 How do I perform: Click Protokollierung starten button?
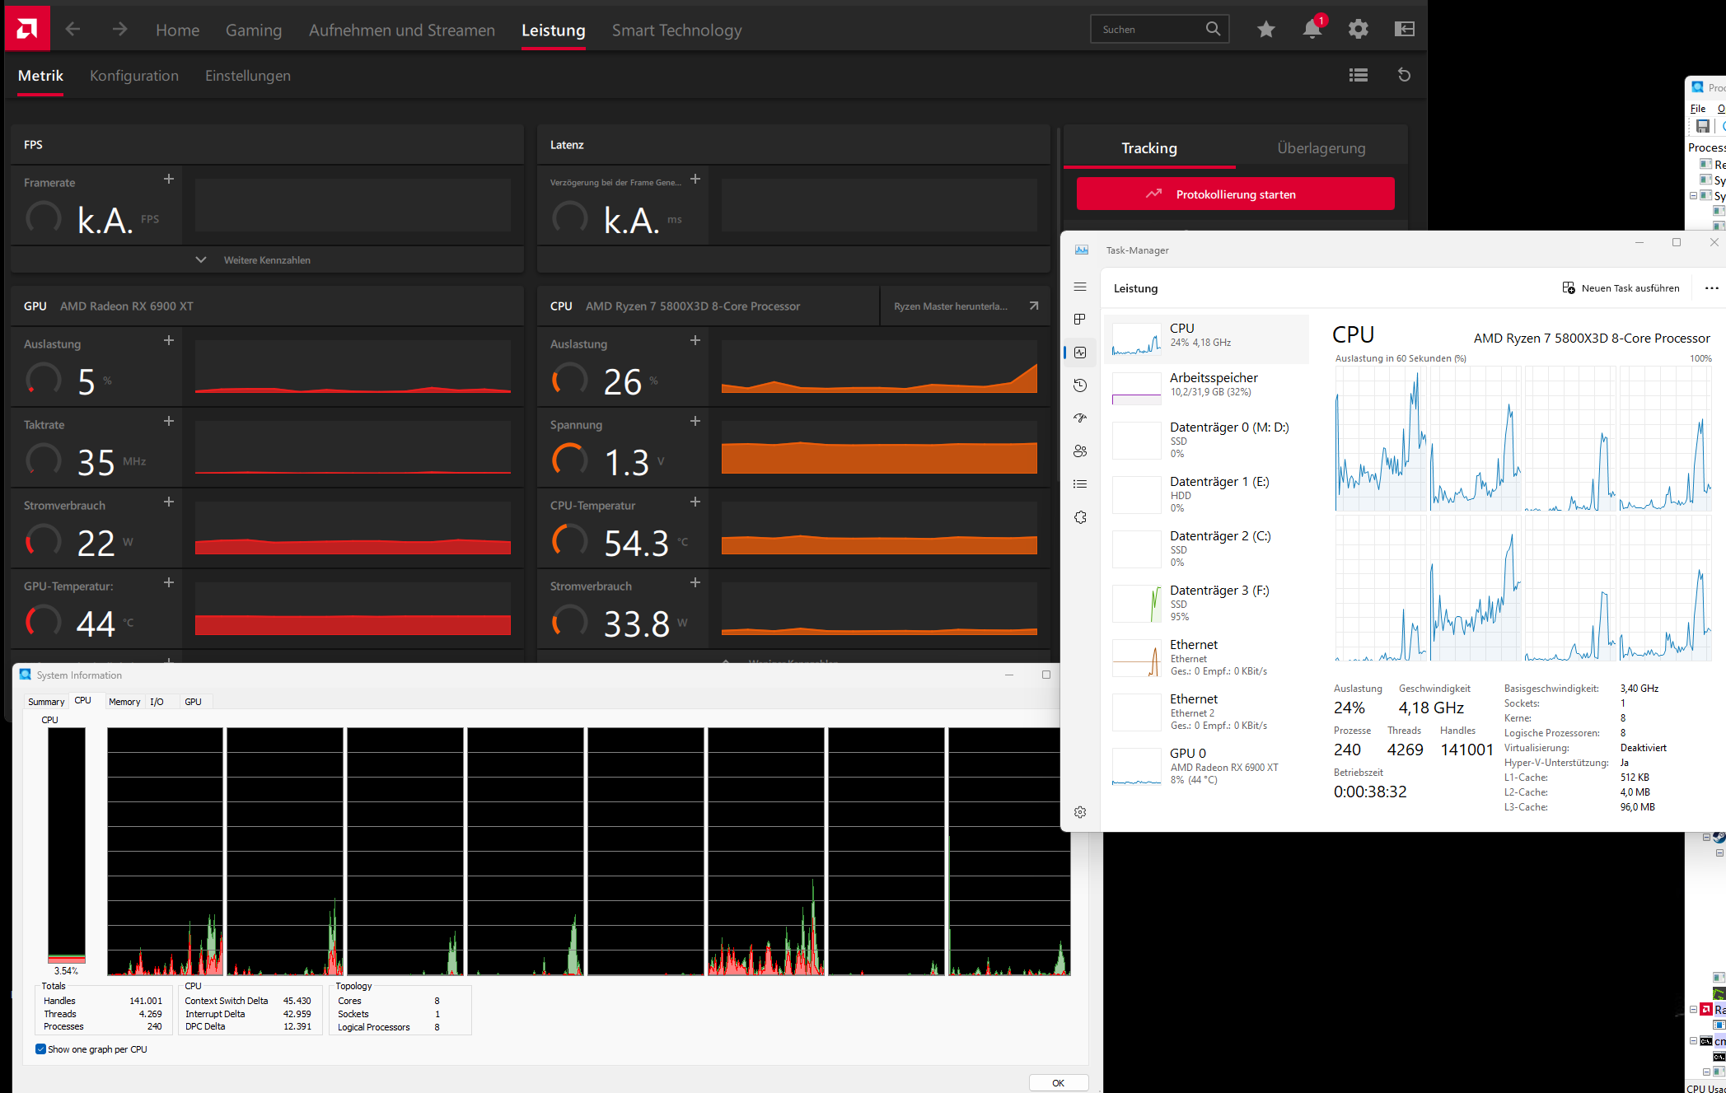1235,194
